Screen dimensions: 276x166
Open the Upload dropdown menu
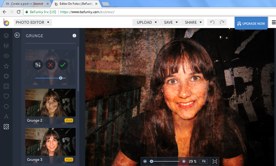[x=146, y=22]
